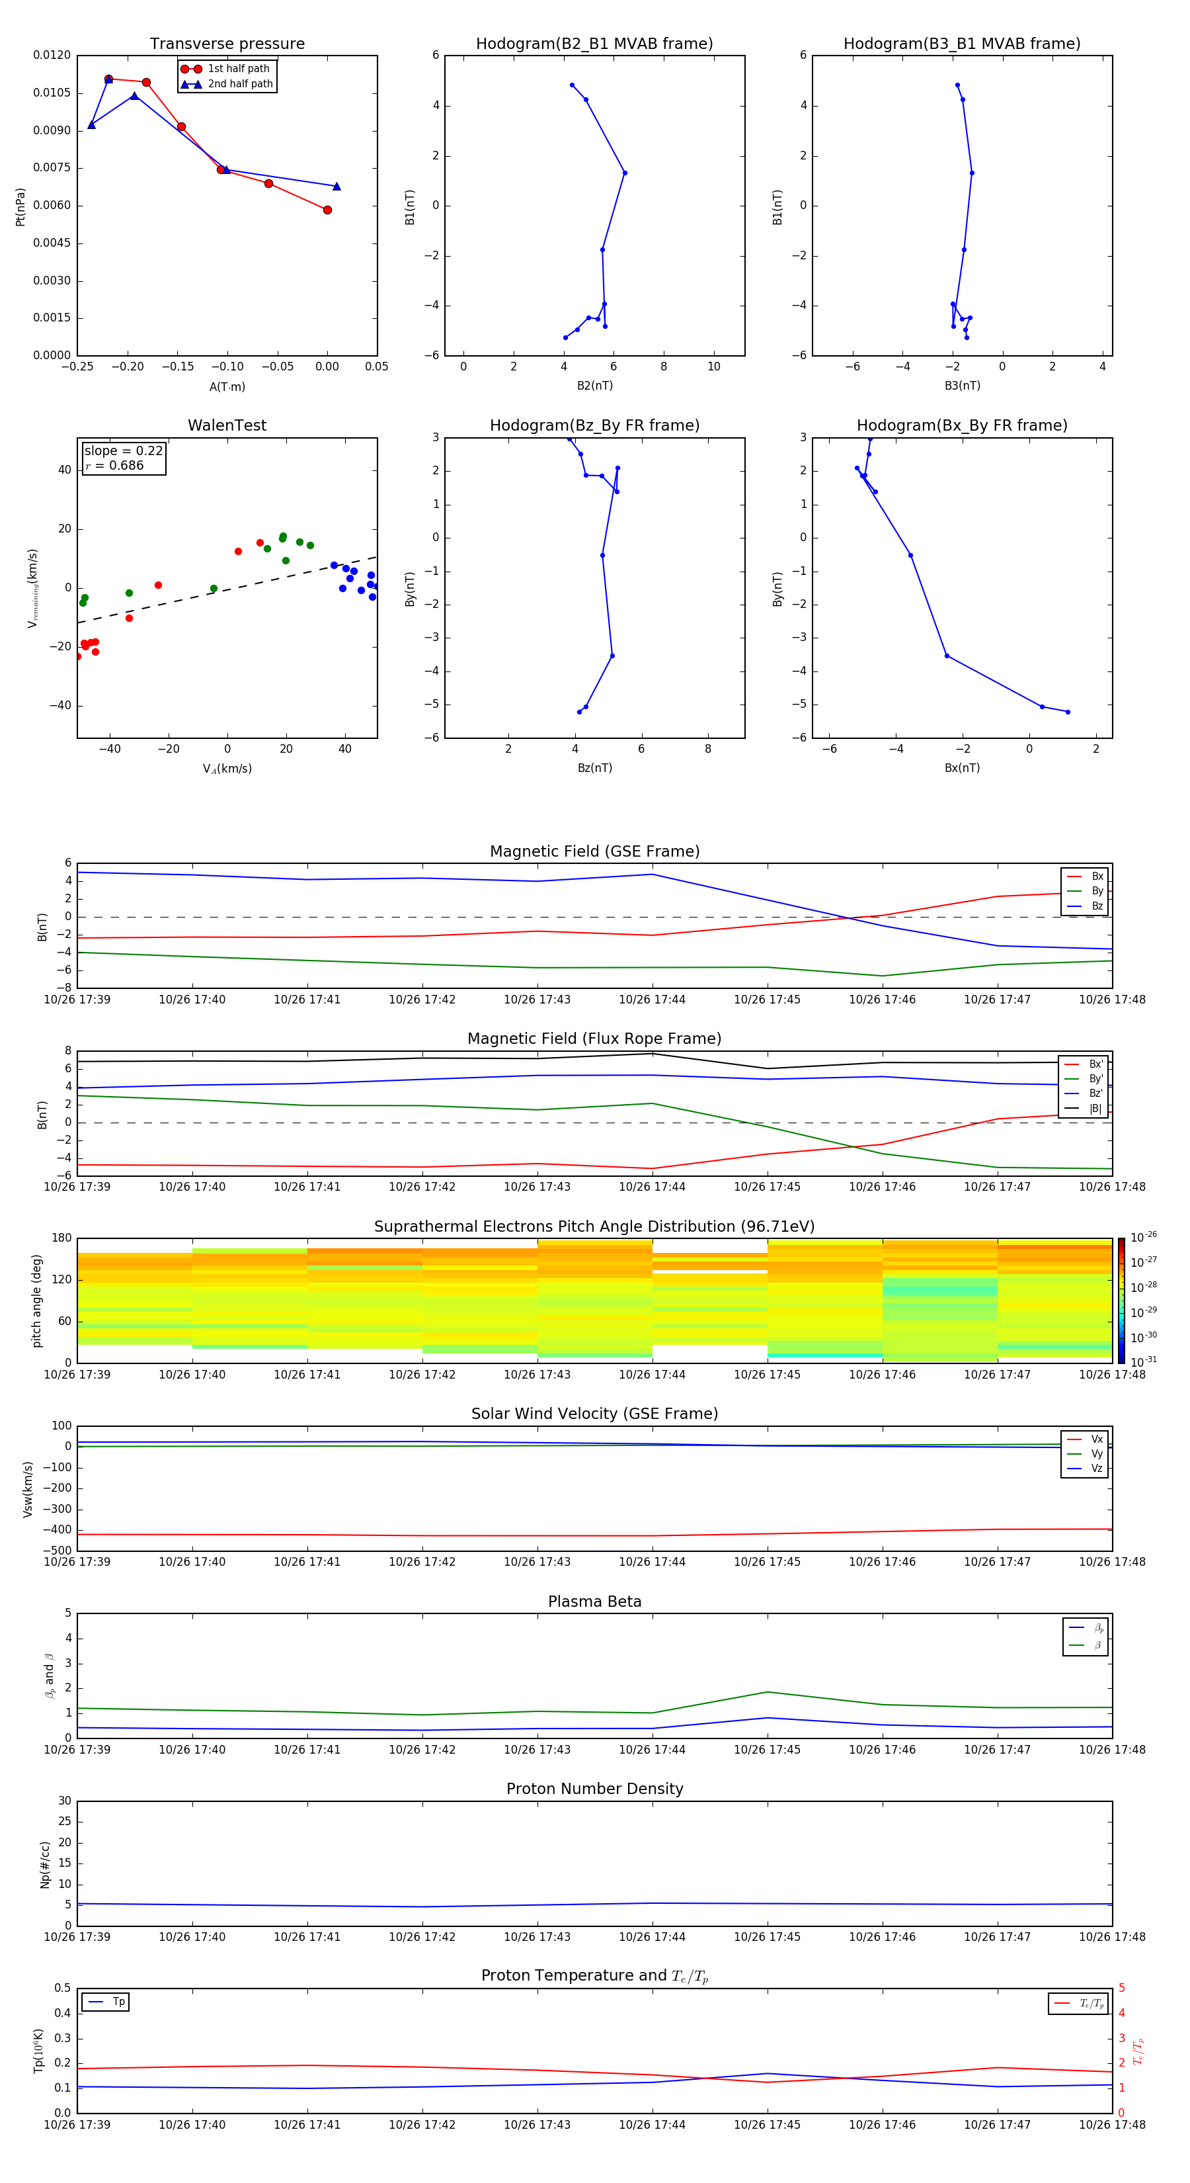Click the Bz entry in GSE legend

point(1085,906)
